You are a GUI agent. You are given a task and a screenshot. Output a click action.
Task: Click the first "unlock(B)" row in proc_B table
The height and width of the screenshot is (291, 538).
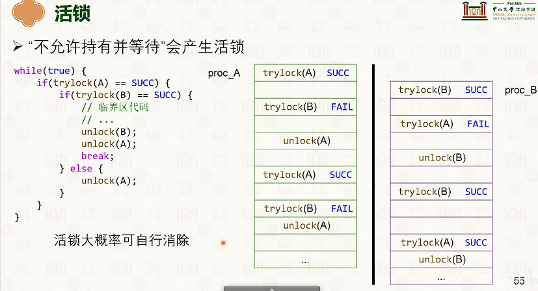pyautogui.click(x=441, y=158)
